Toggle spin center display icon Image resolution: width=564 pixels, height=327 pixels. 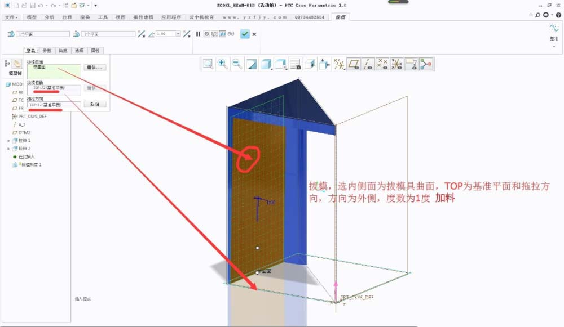pyautogui.click(x=426, y=64)
